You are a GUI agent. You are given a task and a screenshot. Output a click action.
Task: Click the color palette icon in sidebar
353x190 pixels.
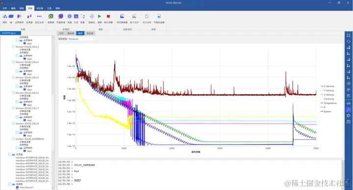coord(349,116)
